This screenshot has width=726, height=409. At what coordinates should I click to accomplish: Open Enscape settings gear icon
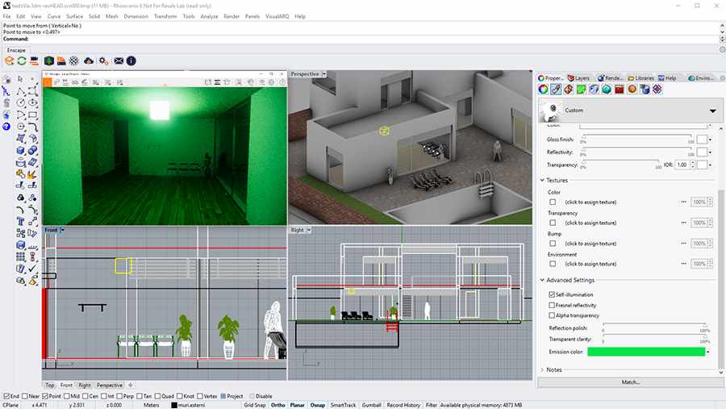(103, 61)
